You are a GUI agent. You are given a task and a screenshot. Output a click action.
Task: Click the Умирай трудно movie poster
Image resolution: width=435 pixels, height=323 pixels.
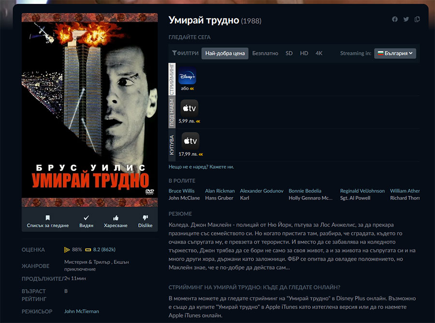pos(89,110)
